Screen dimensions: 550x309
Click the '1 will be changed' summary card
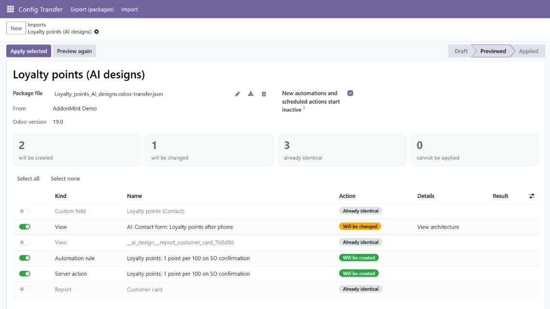tap(209, 150)
